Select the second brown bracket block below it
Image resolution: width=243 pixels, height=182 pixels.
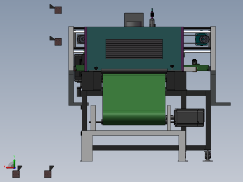pos(56,41)
